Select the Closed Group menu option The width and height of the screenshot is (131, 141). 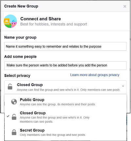[65, 117]
